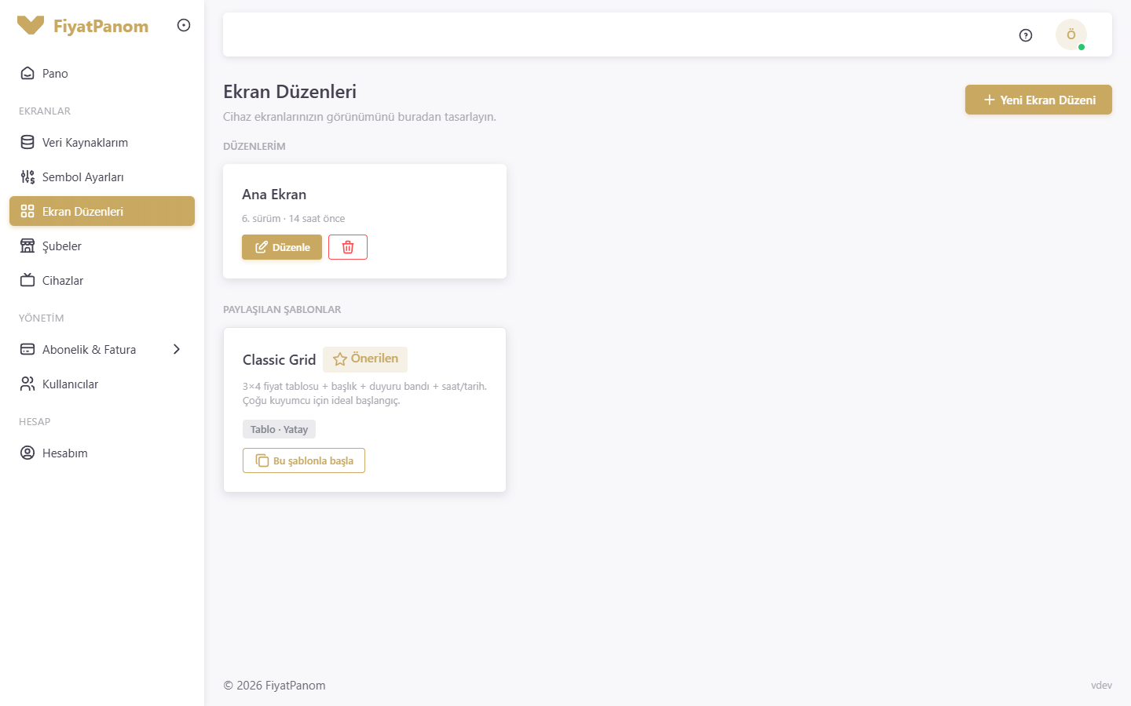1131x706 pixels.
Task: Open Kullanıcılar users icon item
Action: [102, 384]
